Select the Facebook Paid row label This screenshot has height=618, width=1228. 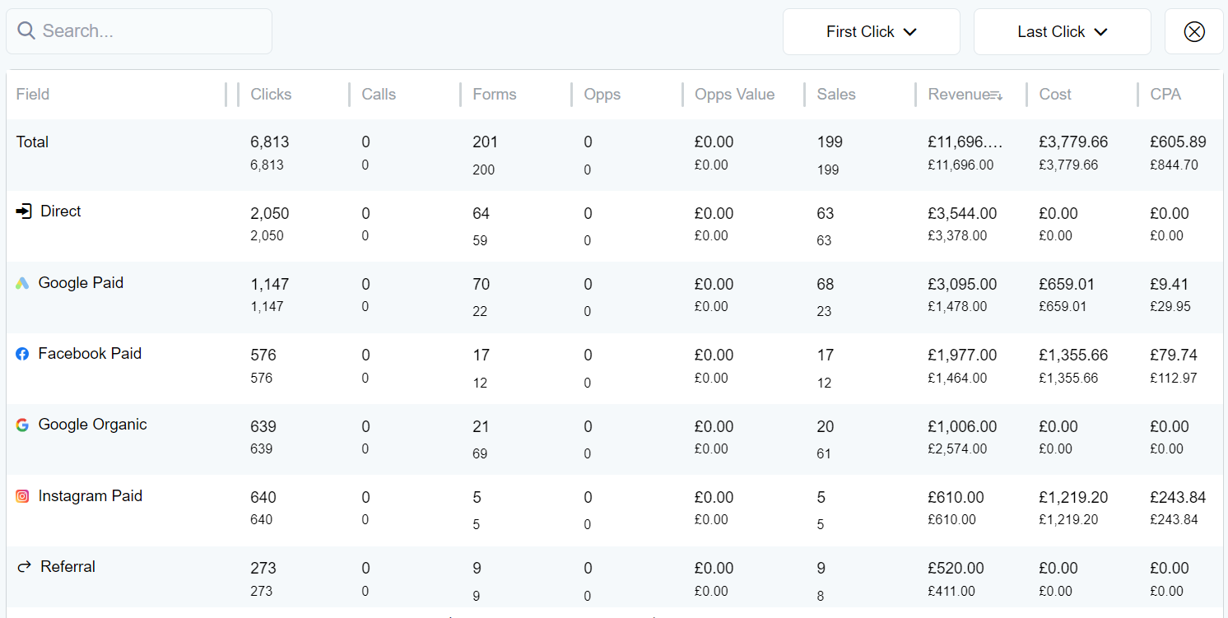pos(90,354)
